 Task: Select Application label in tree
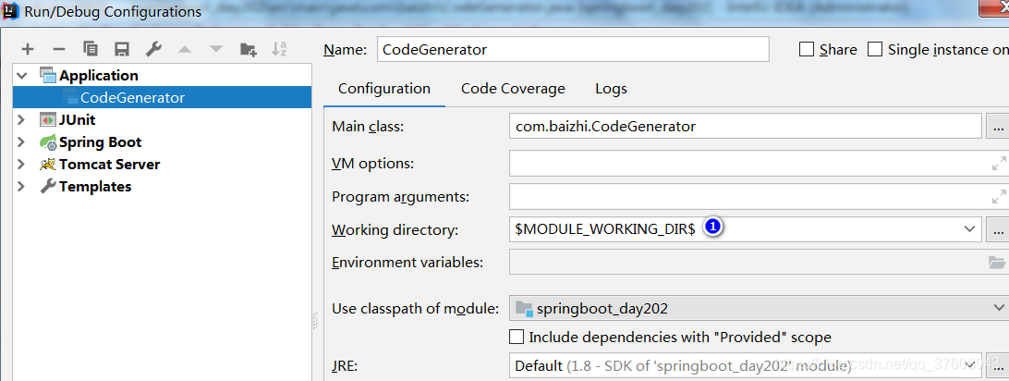(x=99, y=75)
